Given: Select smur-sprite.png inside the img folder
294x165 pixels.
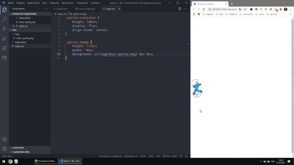Looking at the screenshot, I should 25,38.
